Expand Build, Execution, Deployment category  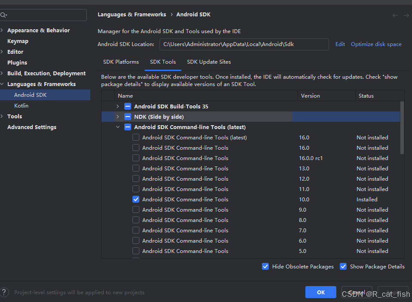[2, 73]
